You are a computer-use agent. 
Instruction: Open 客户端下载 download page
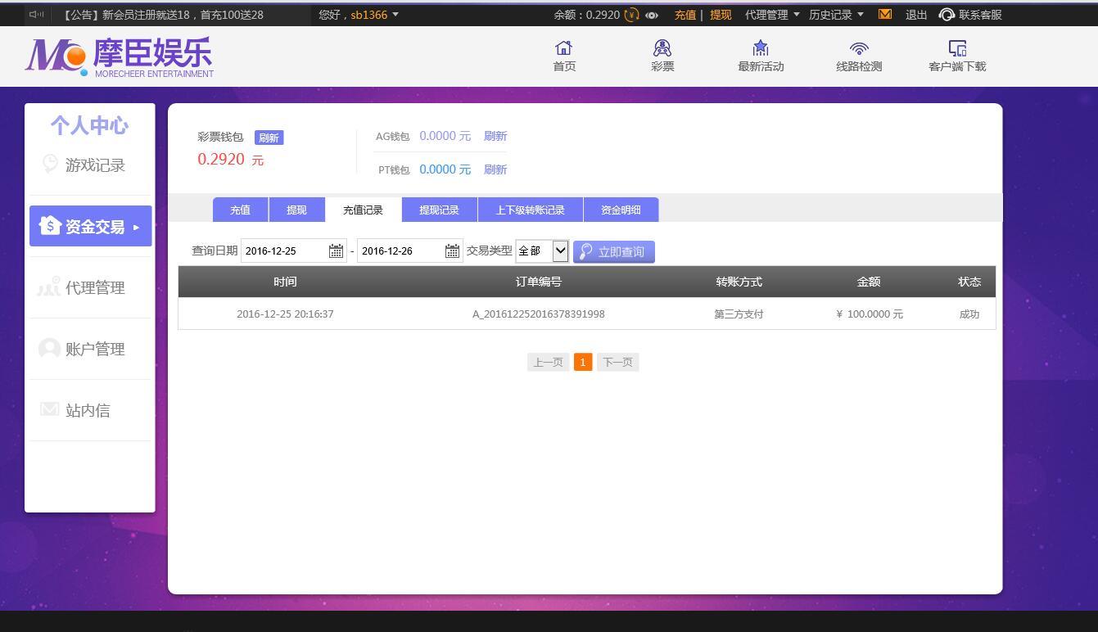(x=956, y=56)
